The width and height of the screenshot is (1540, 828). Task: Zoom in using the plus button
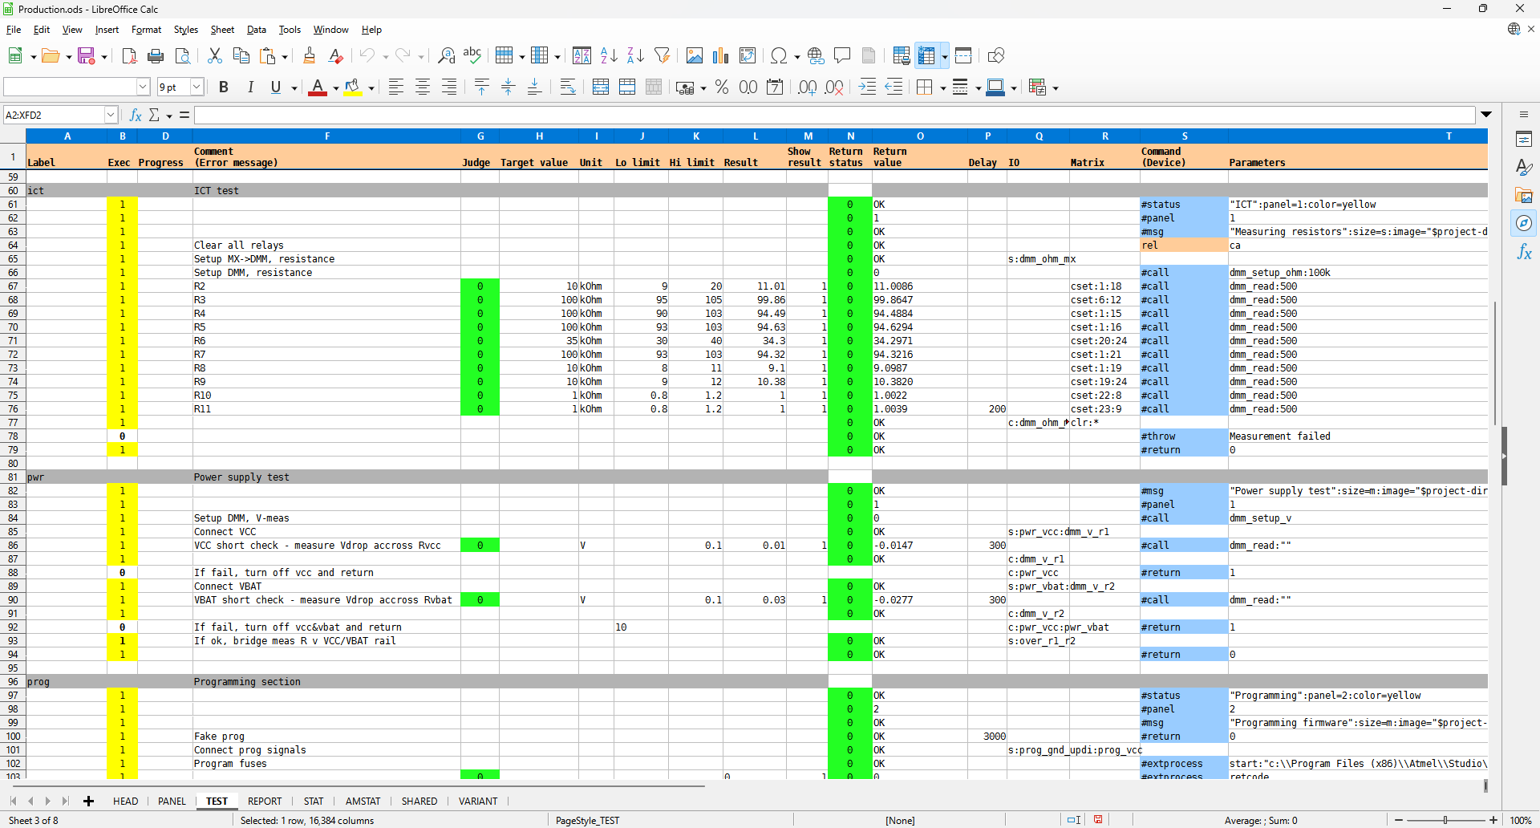pos(1493,820)
